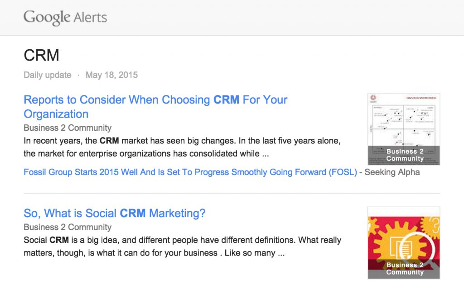Open the Fossil Group Starts 2015 Well link
The height and width of the screenshot is (294, 464).
pyautogui.click(x=190, y=172)
